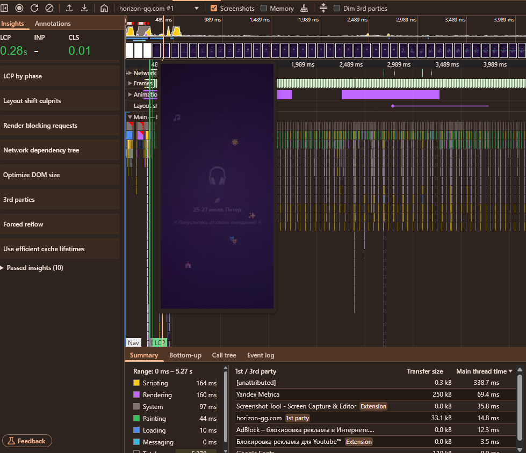Image resolution: width=526 pixels, height=453 pixels.
Task: Click the download profile icon
Action: tap(84, 8)
